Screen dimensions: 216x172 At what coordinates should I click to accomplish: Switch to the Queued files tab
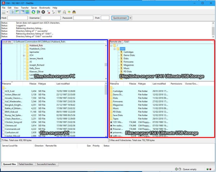point(9,164)
